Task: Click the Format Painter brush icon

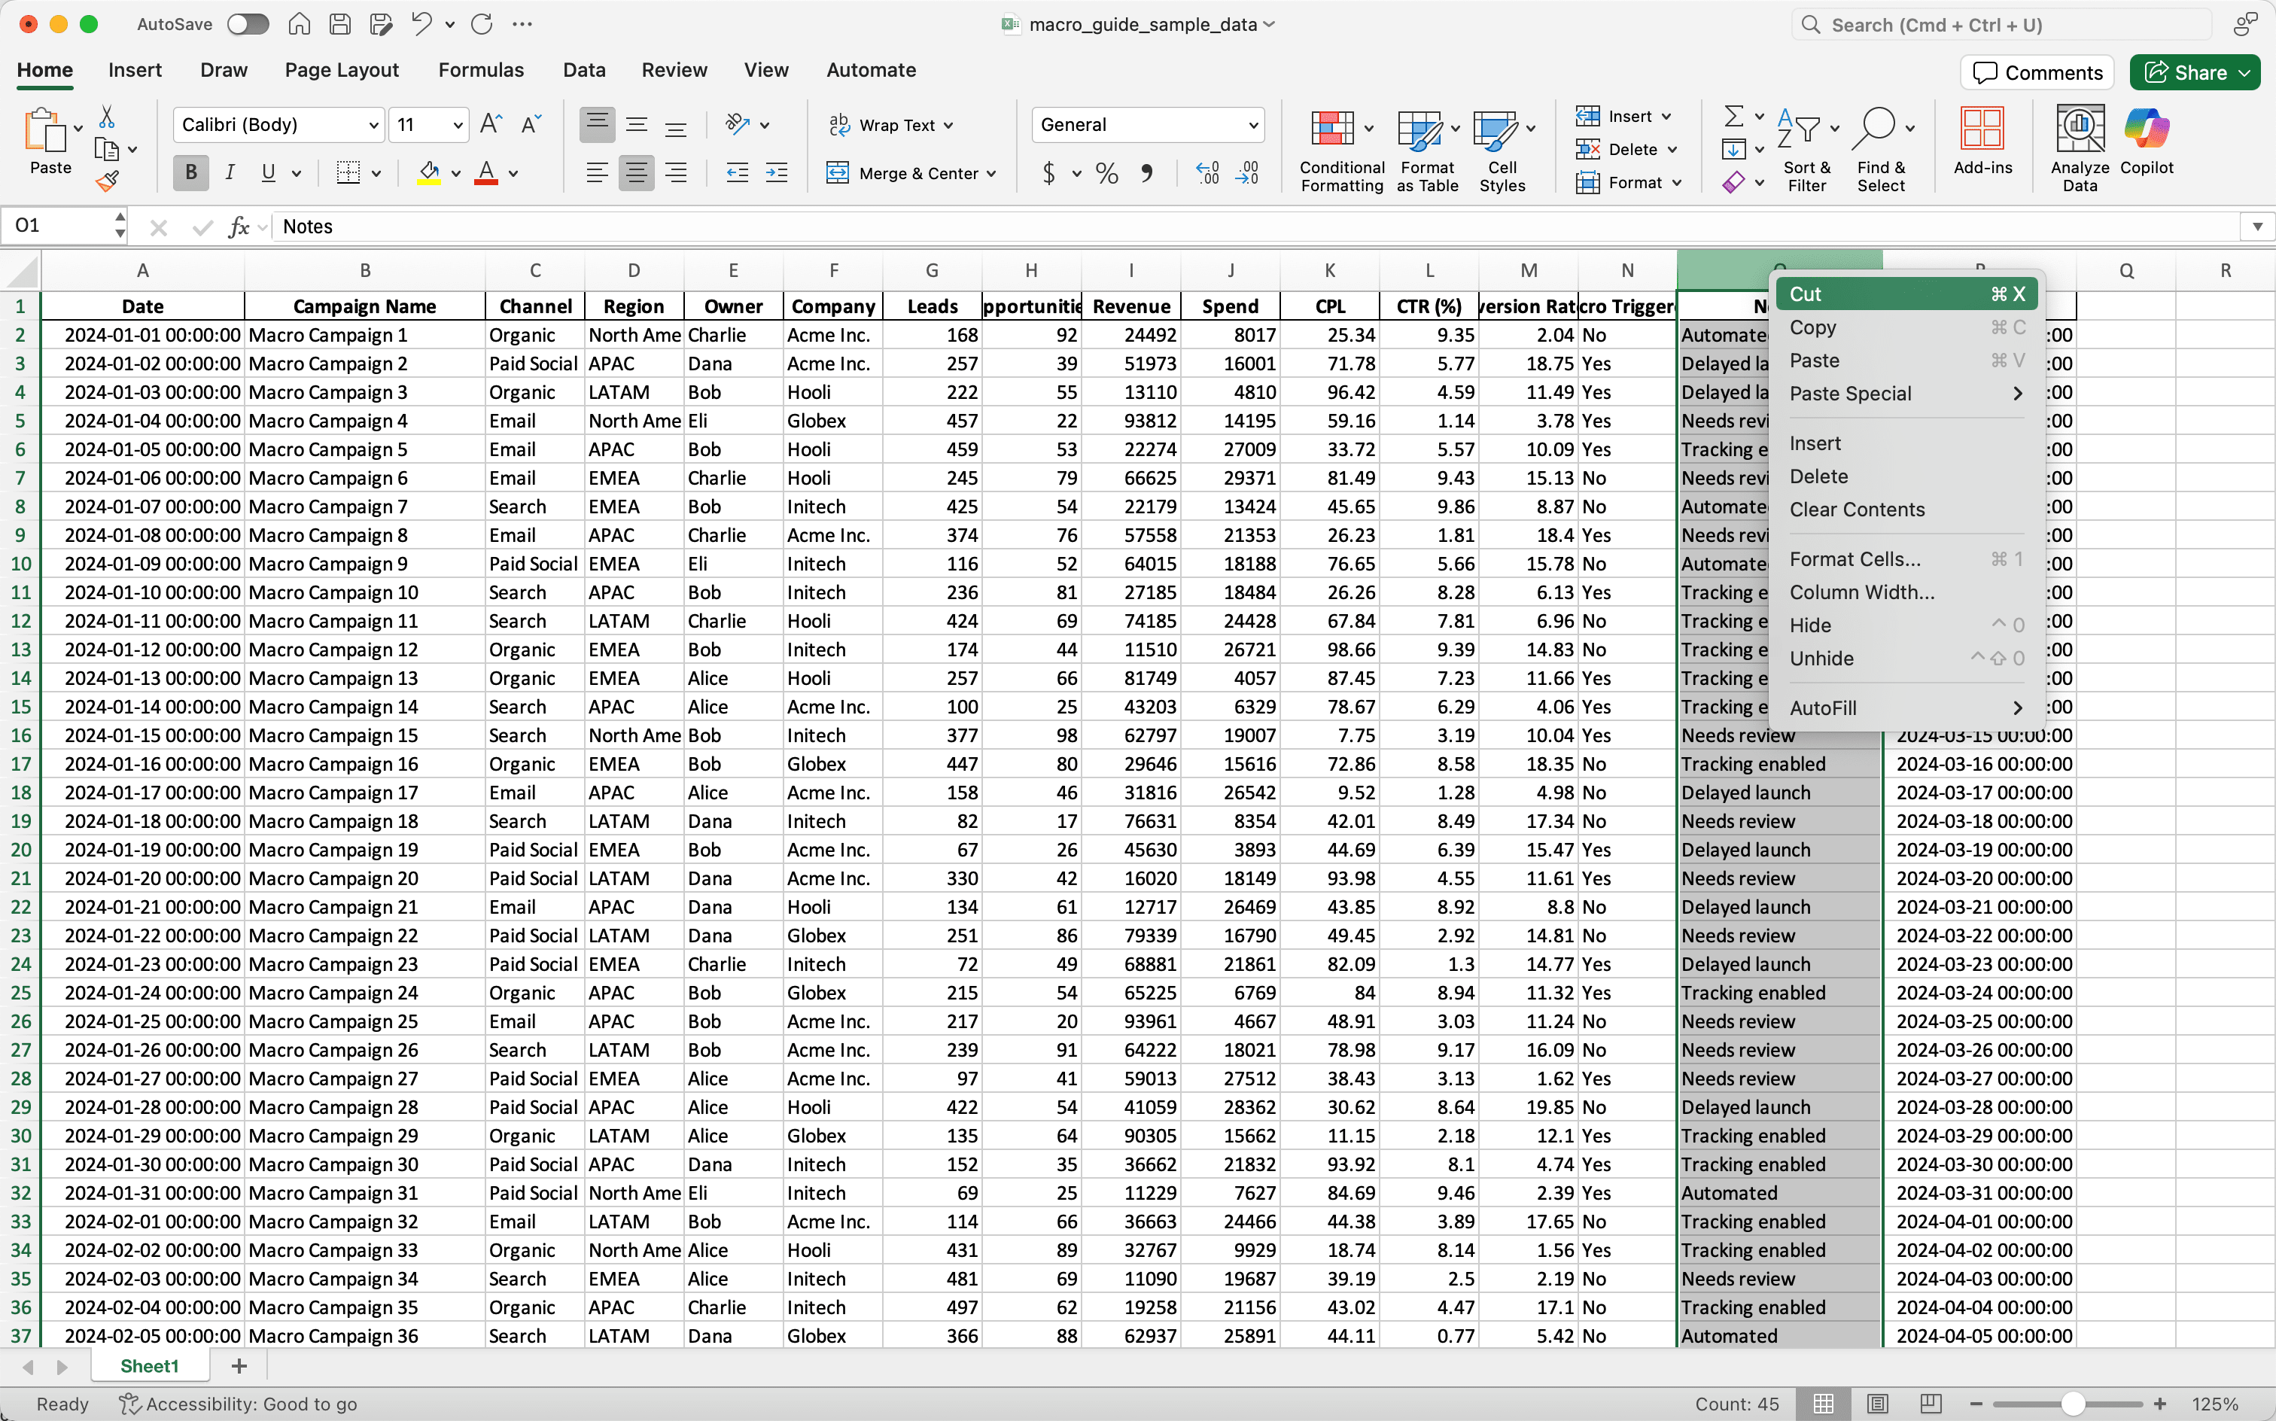Action: point(107,181)
